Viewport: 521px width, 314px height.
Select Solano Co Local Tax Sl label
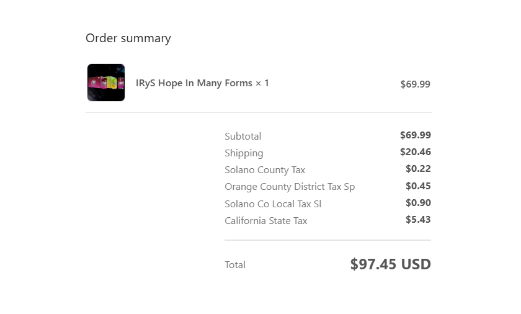pos(273,204)
